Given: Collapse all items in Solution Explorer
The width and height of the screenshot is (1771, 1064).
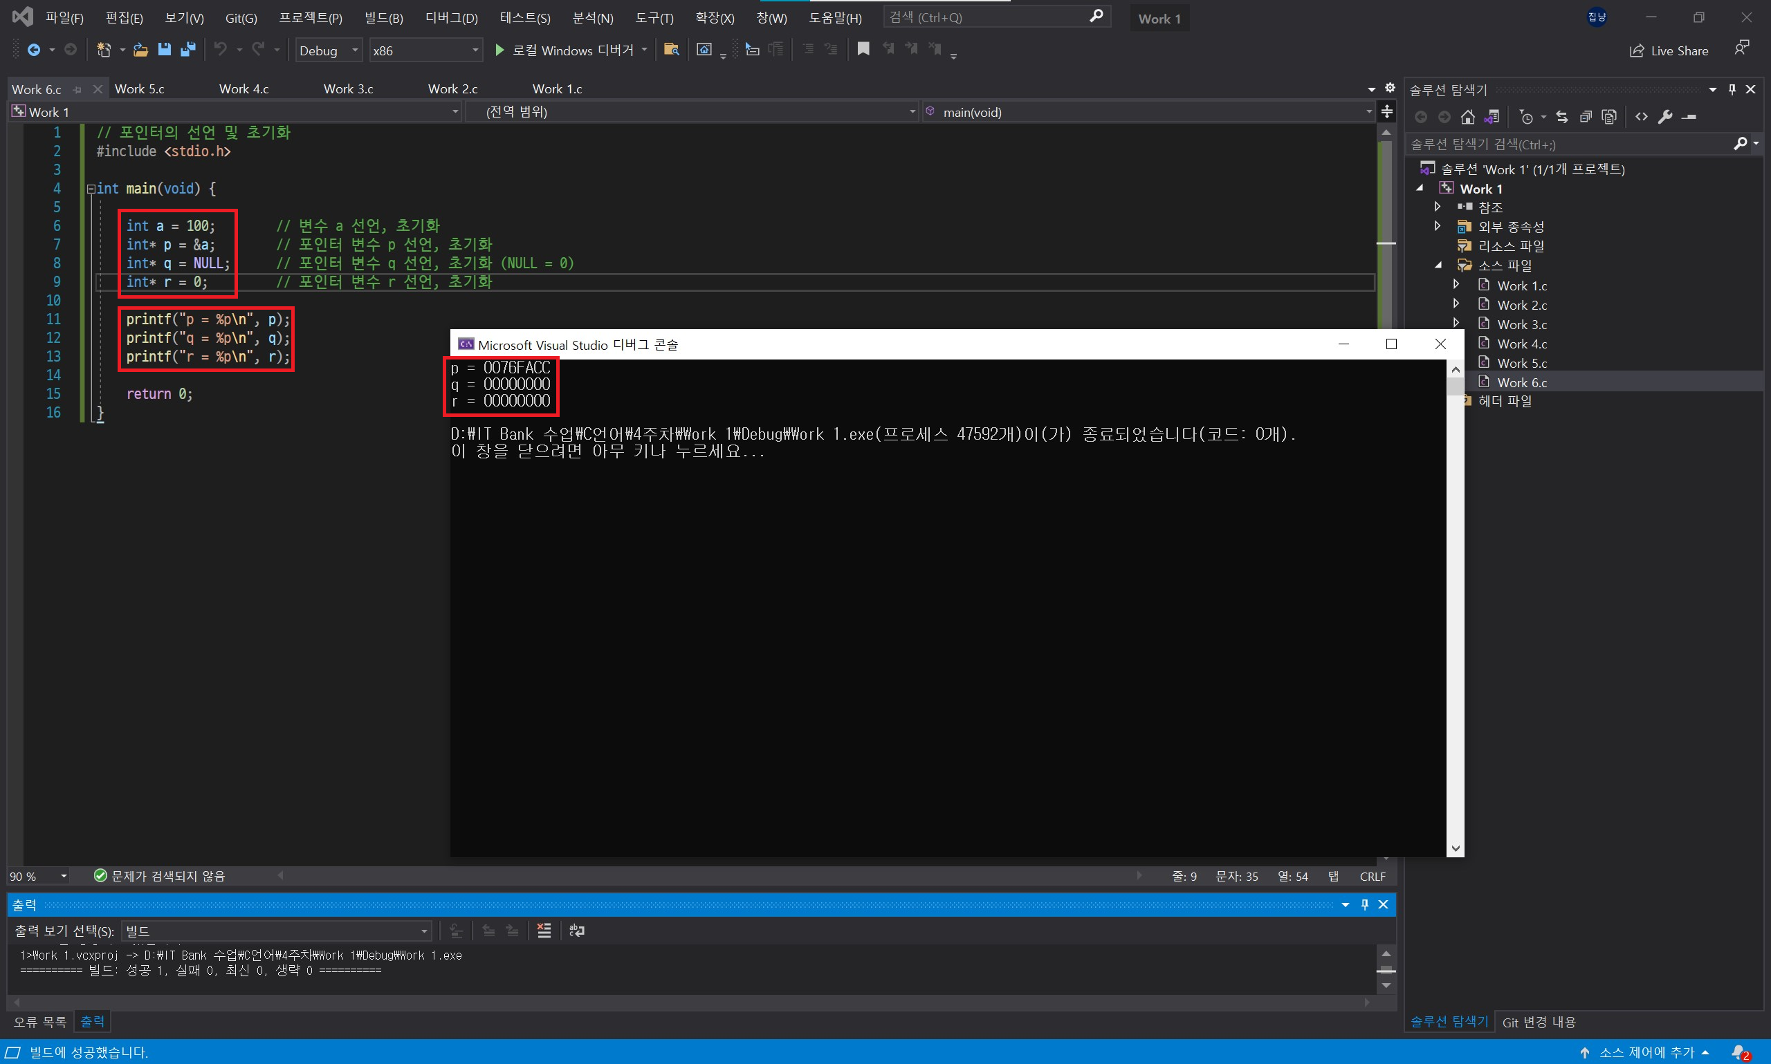Looking at the screenshot, I should click(x=1586, y=117).
